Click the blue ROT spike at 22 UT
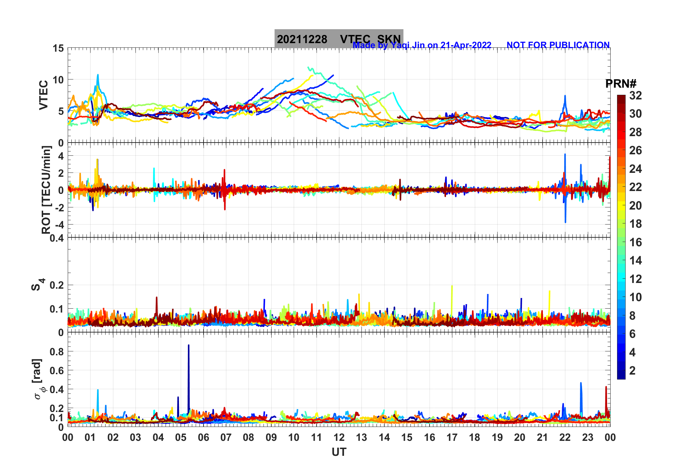678x474 pixels. point(565,188)
